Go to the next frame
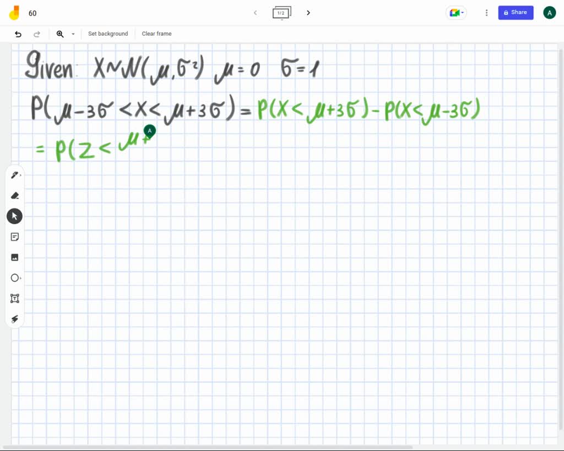 (308, 12)
